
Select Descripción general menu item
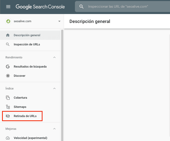pyautogui.click(x=30, y=35)
